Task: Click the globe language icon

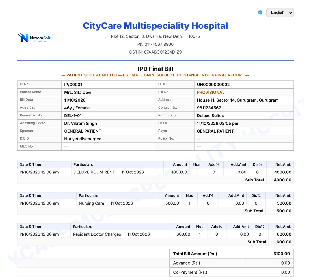Action: [x=260, y=12]
